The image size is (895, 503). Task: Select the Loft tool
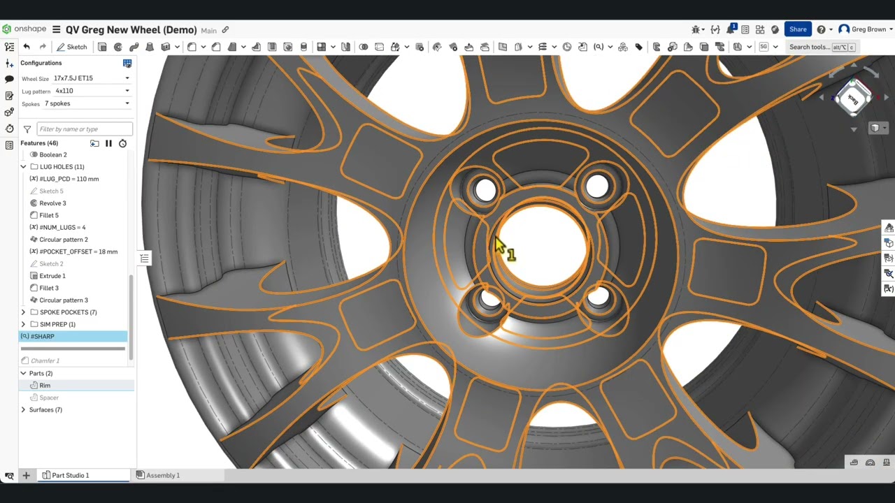click(150, 47)
